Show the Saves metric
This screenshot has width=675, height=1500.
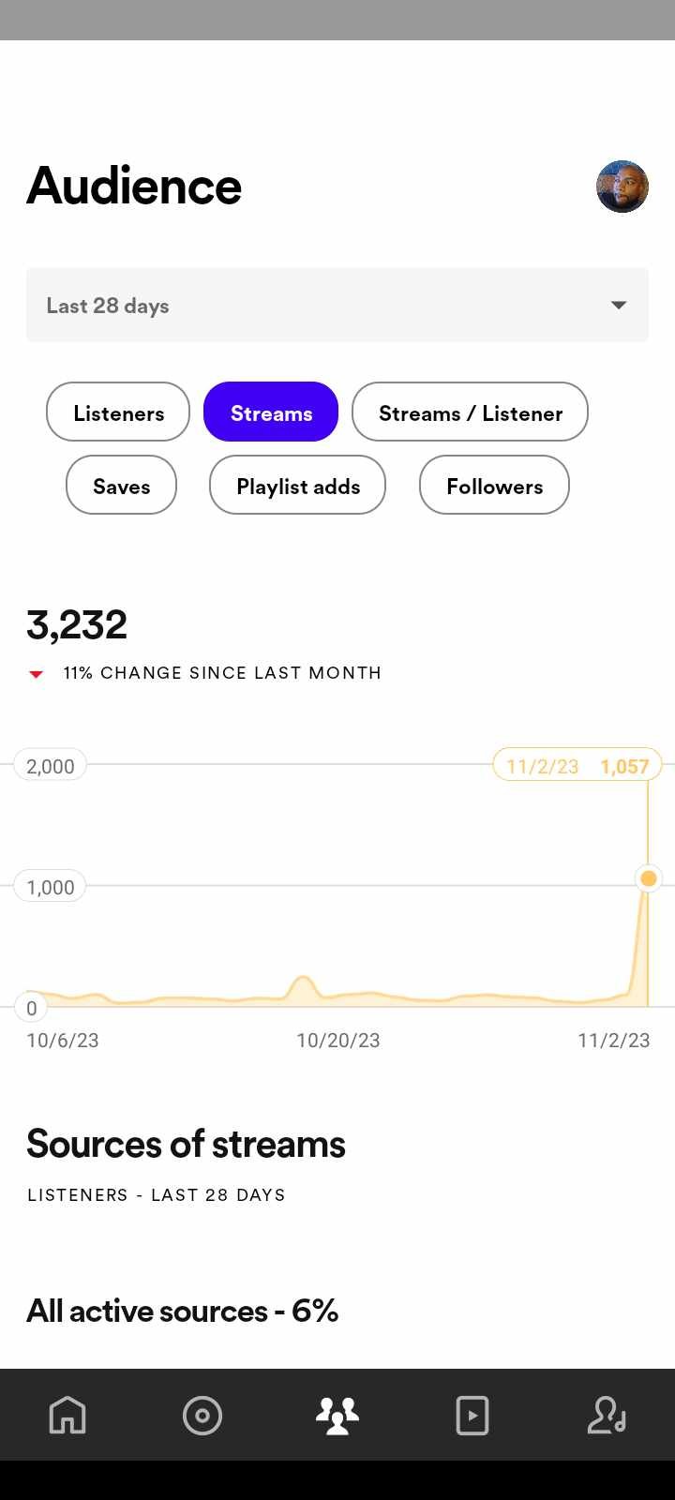click(x=121, y=486)
